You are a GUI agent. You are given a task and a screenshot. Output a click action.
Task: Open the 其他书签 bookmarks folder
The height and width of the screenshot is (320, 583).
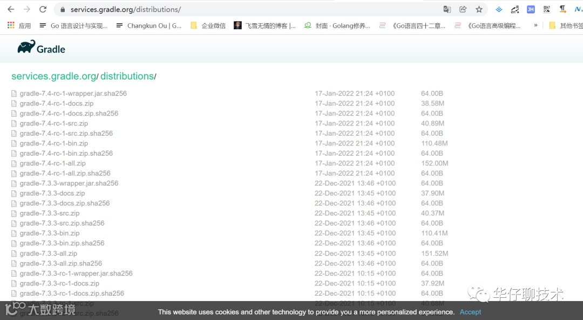(x=566, y=25)
